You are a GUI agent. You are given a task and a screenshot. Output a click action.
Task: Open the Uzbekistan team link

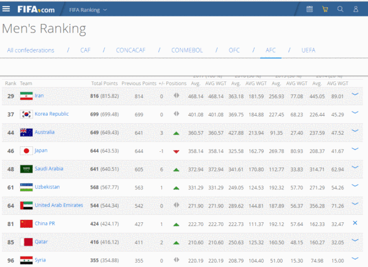click(48, 187)
